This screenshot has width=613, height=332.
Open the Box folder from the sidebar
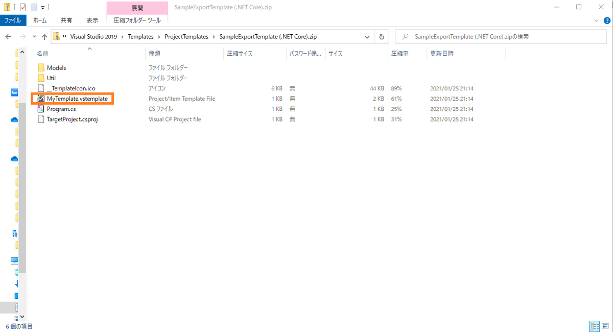pos(14,92)
